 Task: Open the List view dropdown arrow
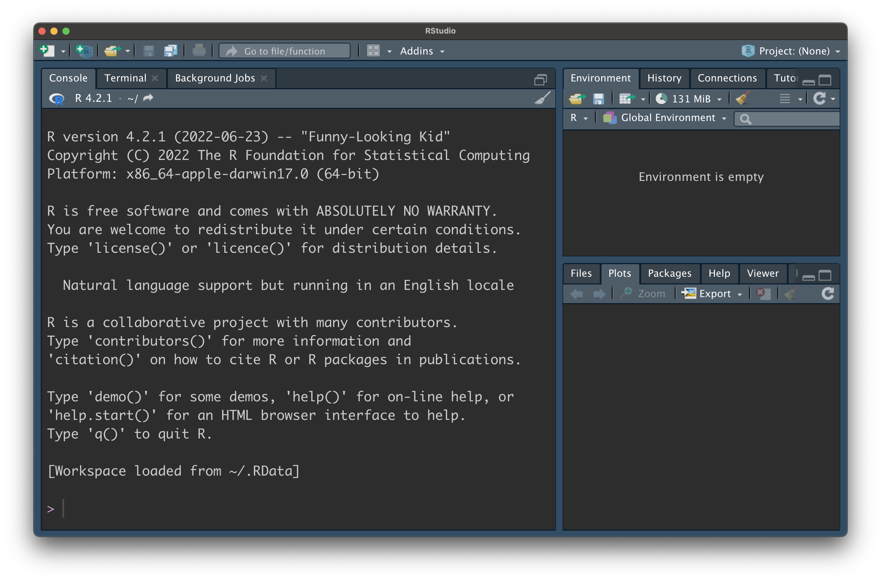point(800,99)
